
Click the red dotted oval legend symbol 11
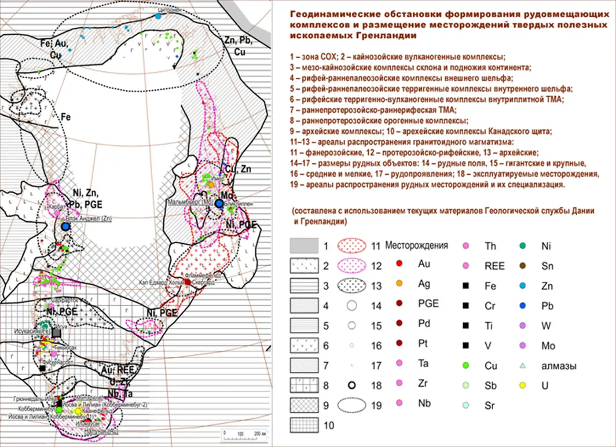point(352,245)
